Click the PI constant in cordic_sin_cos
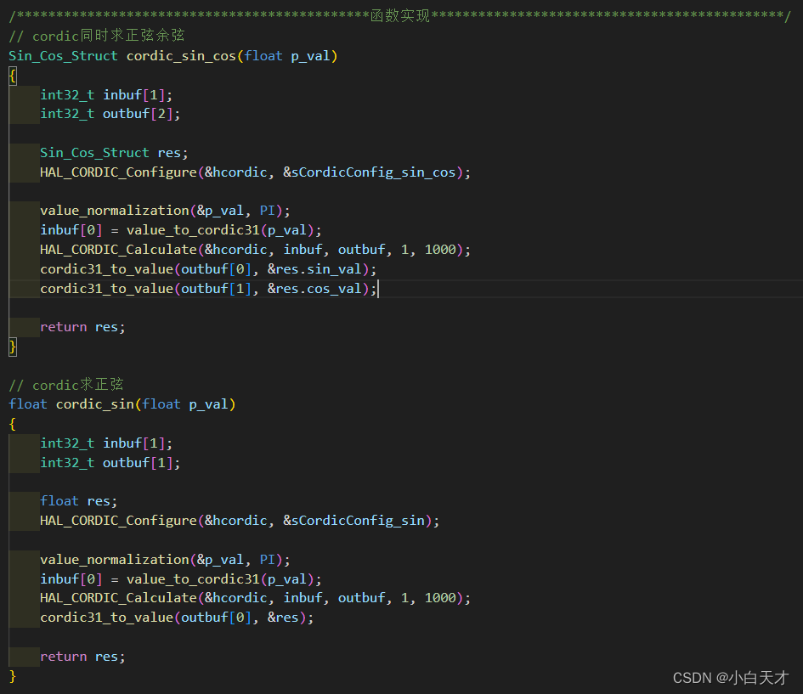Image resolution: width=803 pixels, height=694 pixels. click(x=266, y=210)
